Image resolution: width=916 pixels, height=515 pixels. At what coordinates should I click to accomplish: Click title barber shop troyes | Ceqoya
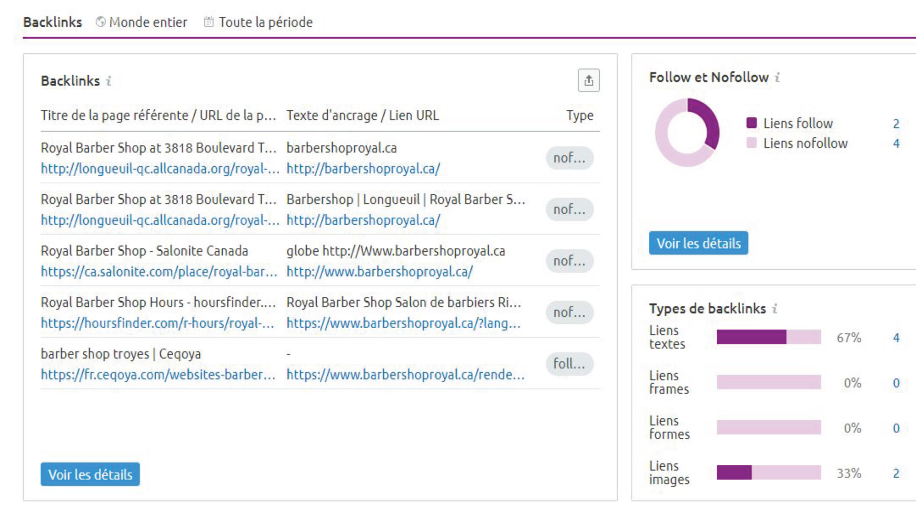tap(121, 354)
